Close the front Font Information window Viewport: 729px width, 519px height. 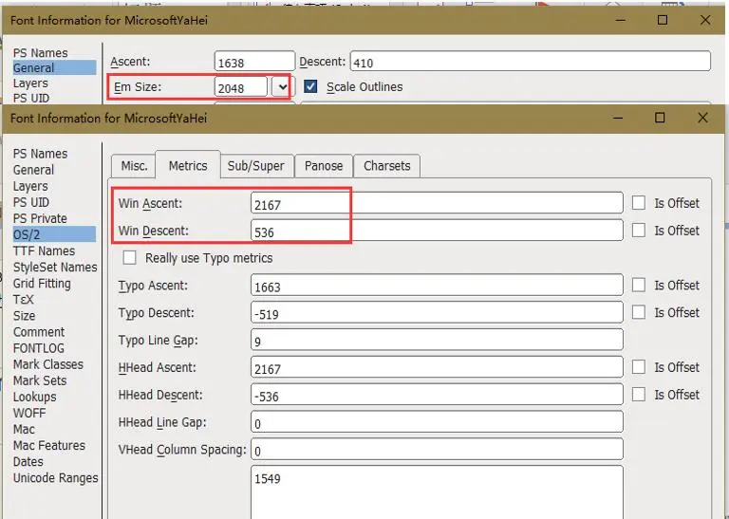click(702, 118)
